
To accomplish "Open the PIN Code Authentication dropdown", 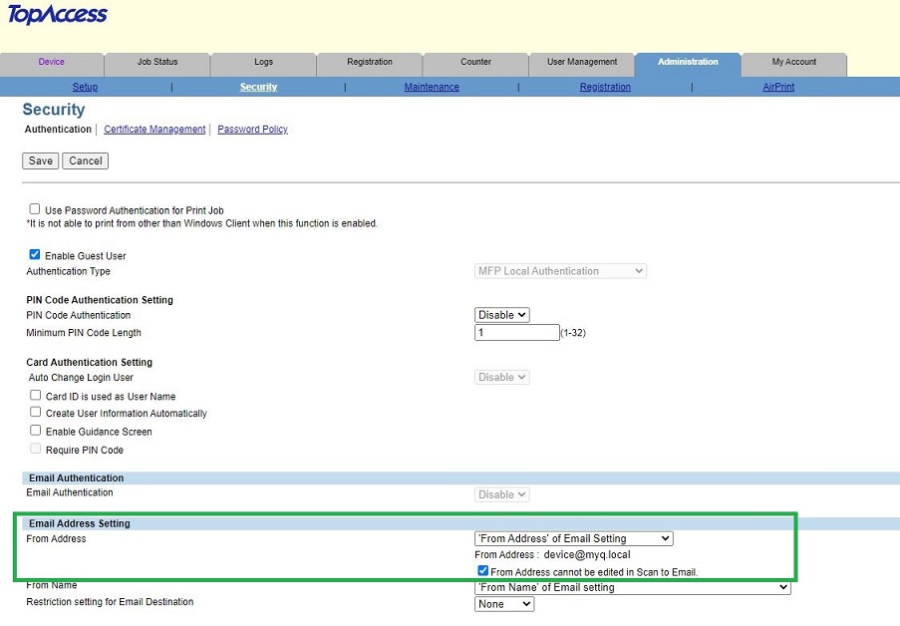I will 501,314.
